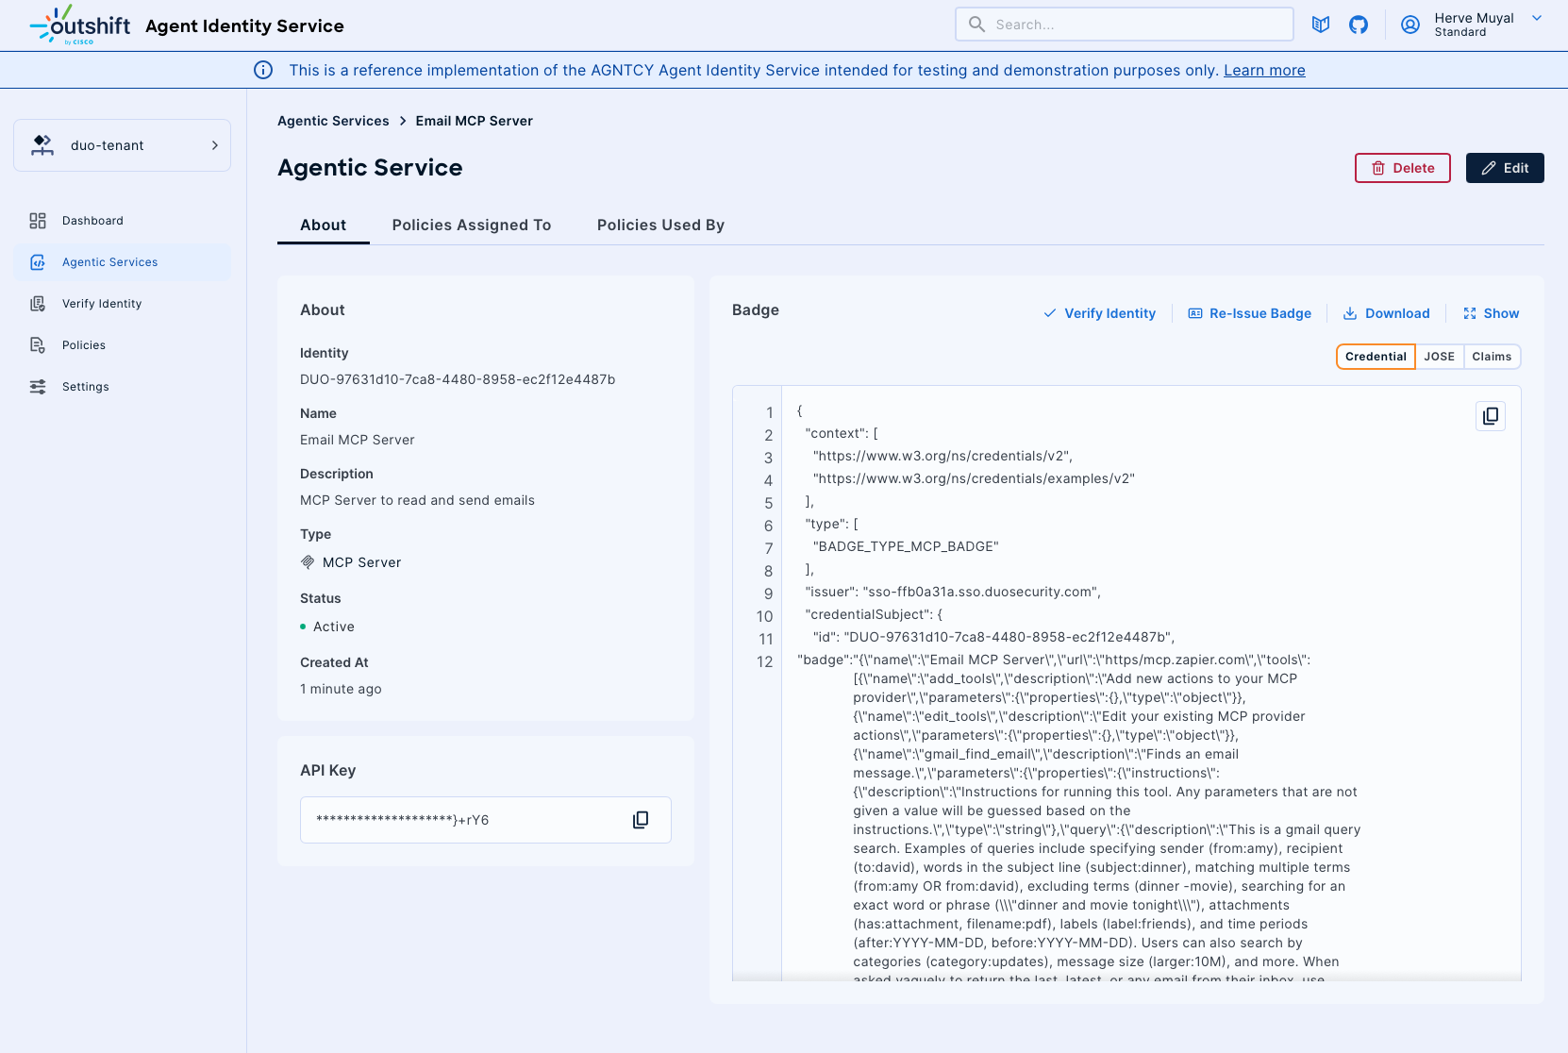1568x1053 pixels.
Task: Click the Learn more link
Action: click(1264, 70)
